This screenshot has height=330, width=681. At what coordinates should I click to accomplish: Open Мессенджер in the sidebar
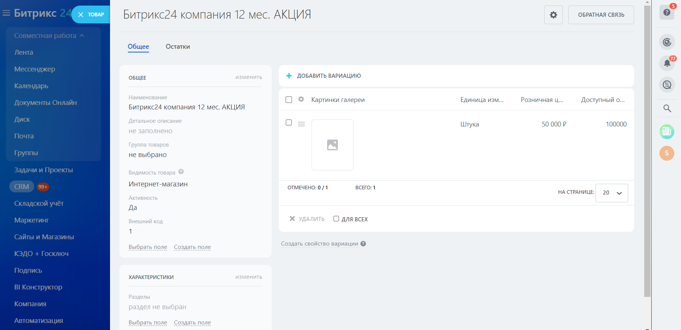[x=35, y=69]
